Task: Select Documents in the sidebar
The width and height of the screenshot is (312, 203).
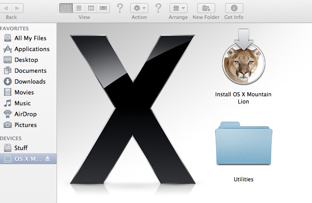Action: (x=28, y=71)
